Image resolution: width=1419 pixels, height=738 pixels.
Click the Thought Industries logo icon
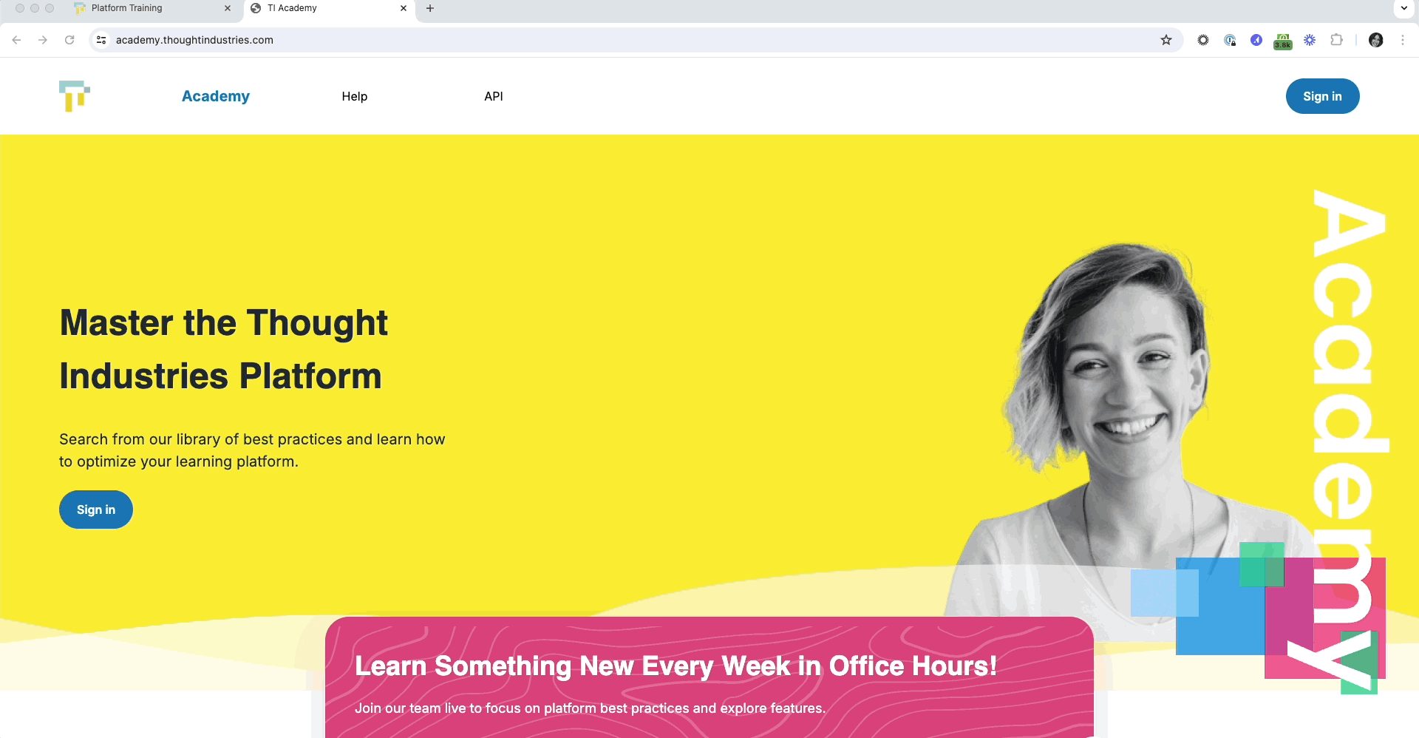pos(74,96)
